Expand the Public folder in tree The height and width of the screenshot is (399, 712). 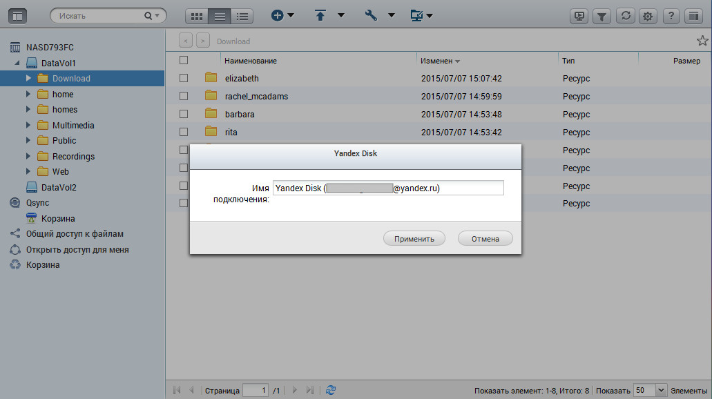pyautogui.click(x=28, y=140)
